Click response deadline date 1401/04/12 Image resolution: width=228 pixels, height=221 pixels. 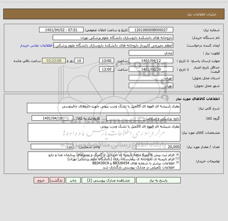point(151,61)
